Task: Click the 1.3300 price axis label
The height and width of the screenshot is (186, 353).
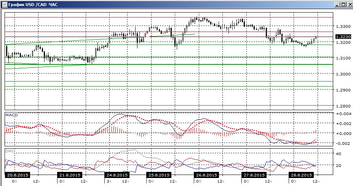Action: [x=343, y=27]
